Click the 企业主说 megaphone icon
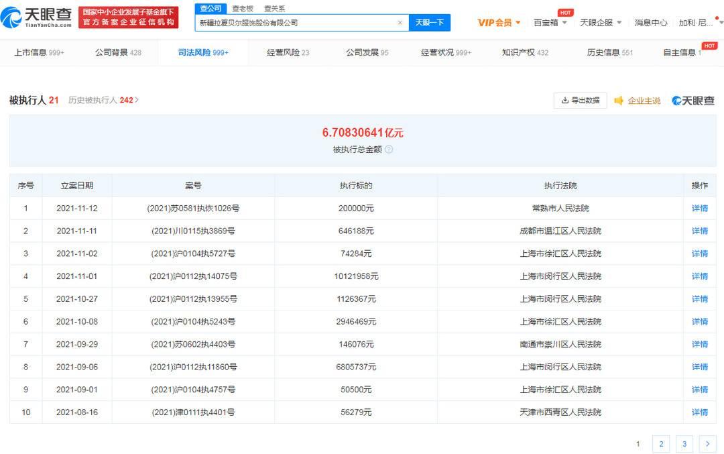 click(619, 100)
